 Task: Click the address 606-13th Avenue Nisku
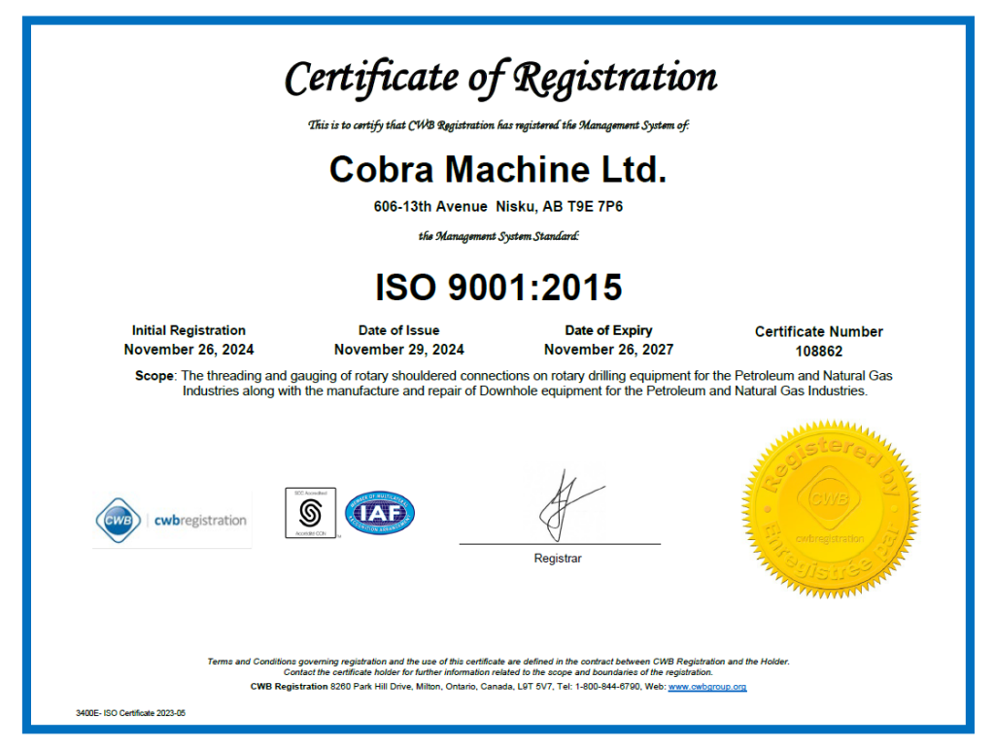point(498,207)
